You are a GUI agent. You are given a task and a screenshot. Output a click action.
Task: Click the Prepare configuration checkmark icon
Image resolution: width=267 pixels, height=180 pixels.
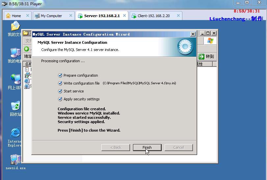(x=60, y=75)
